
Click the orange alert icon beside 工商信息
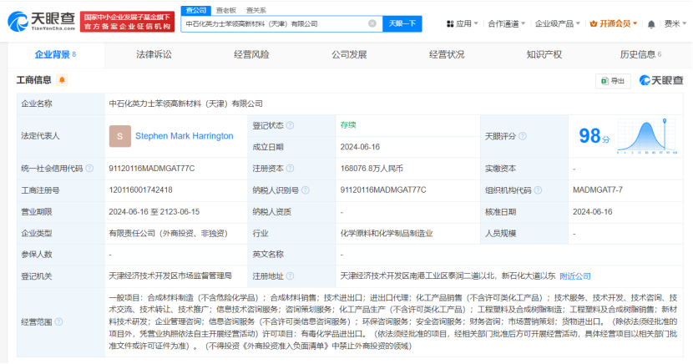62,80
